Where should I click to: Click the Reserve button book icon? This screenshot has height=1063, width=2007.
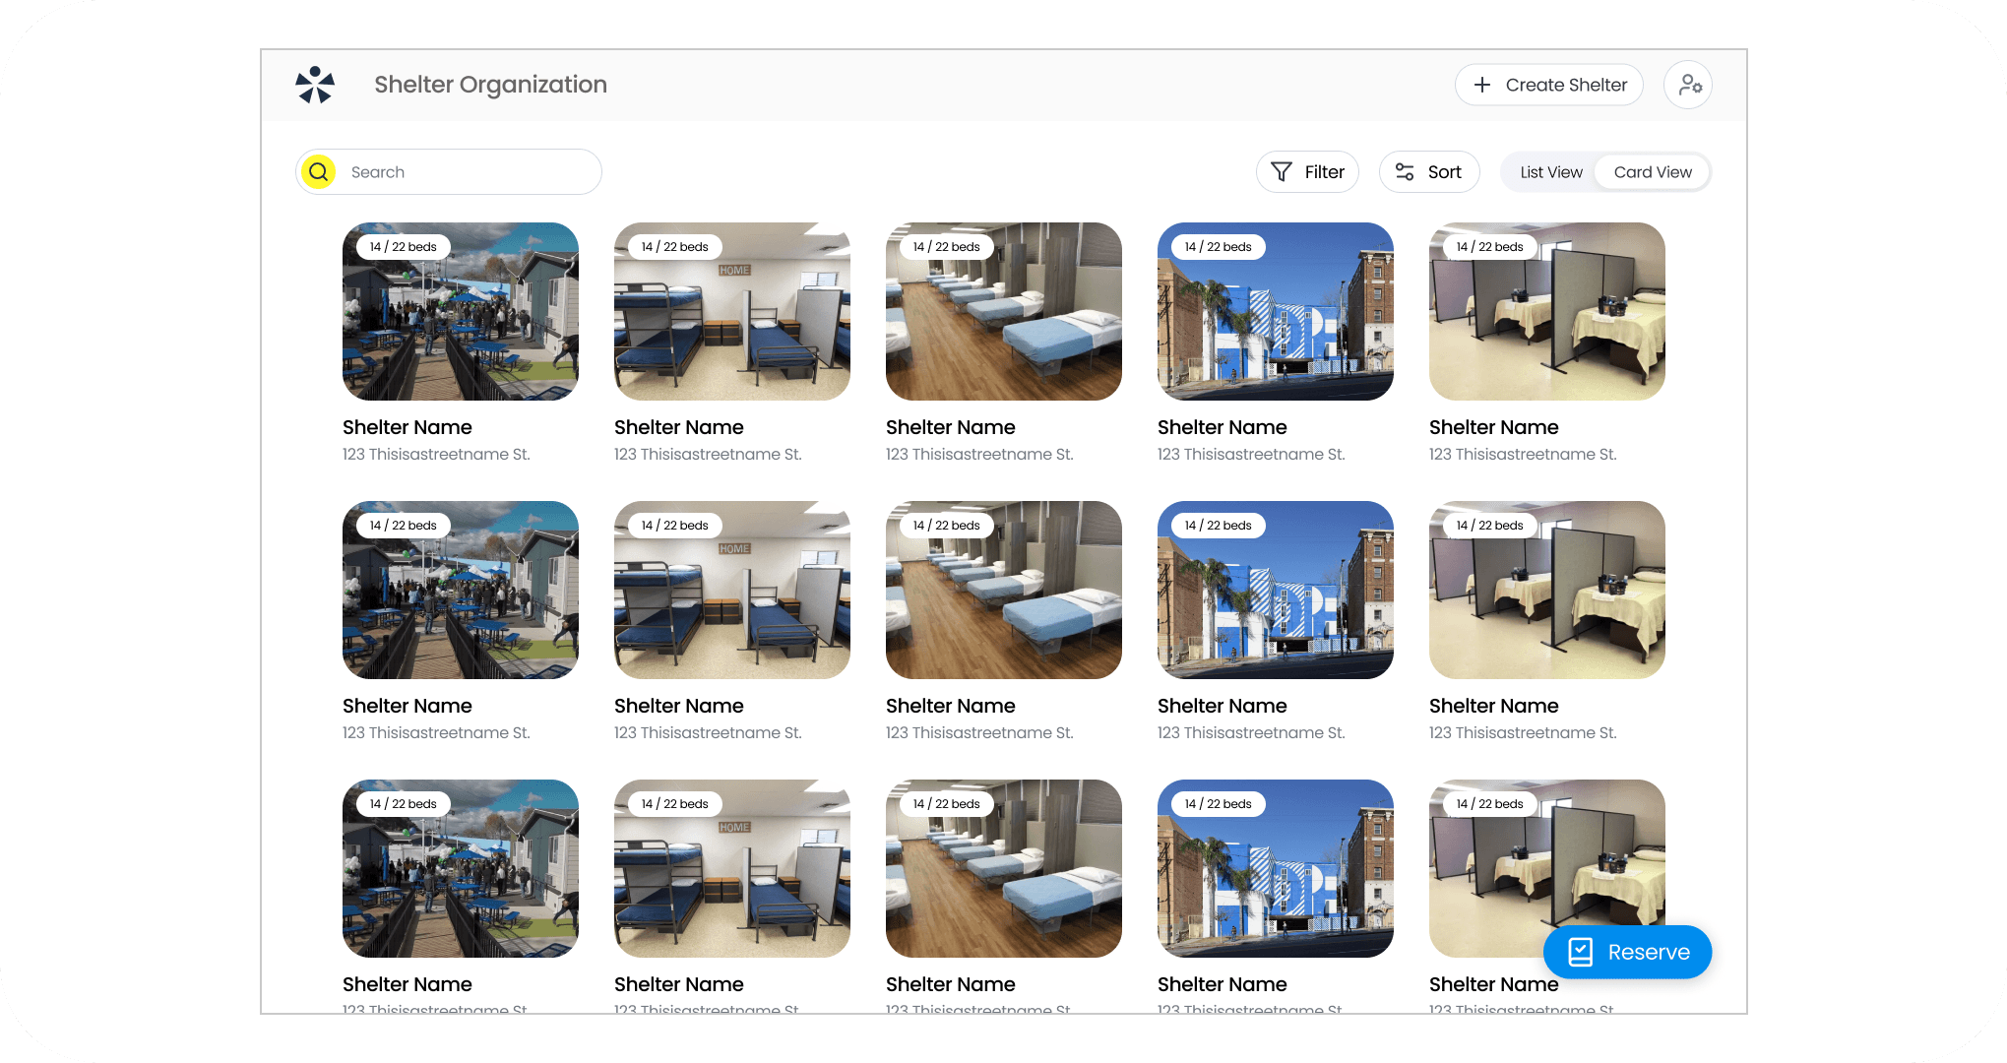click(x=1580, y=952)
